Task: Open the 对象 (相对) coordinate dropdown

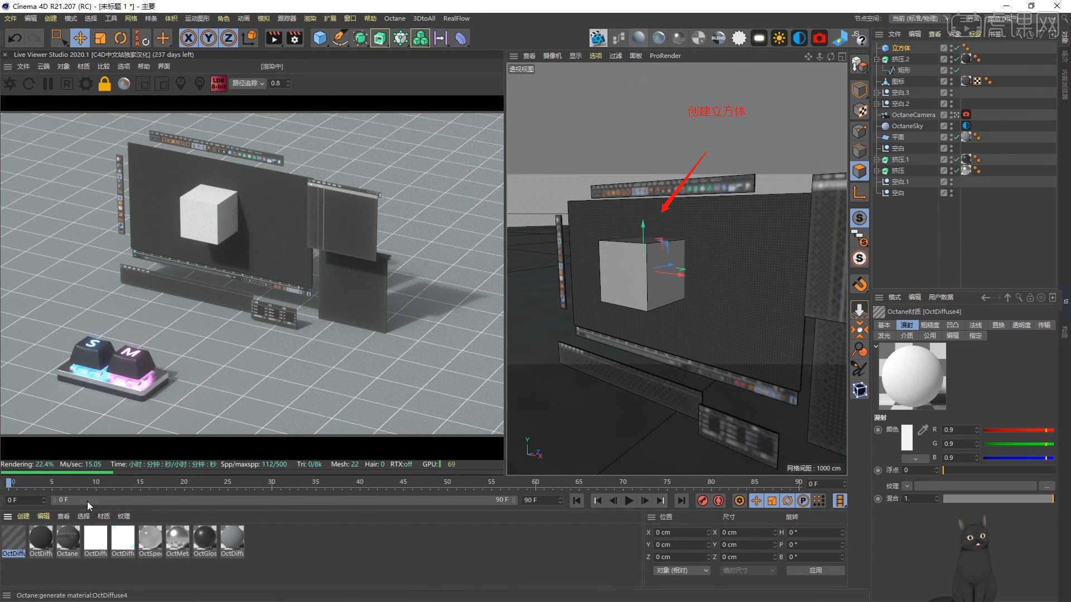Action: tap(682, 570)
